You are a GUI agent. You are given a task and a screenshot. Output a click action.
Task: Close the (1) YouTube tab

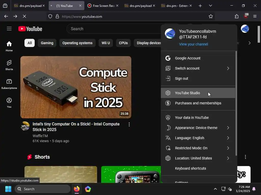click(80, 6)
